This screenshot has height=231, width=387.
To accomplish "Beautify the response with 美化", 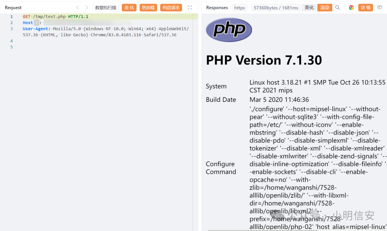I will 309,7.
